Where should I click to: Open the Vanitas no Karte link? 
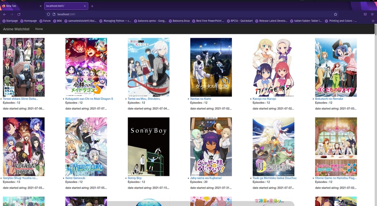point(201,99)
